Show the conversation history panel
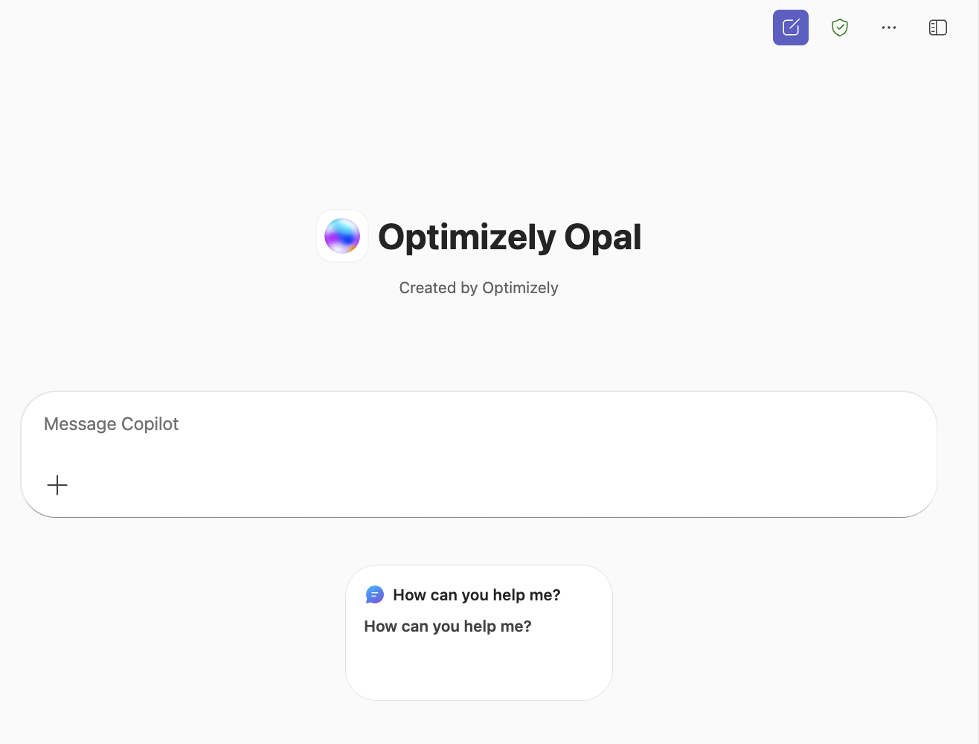Image resolution: width=979 pixels, height=744 pixels. click(937, 27)
